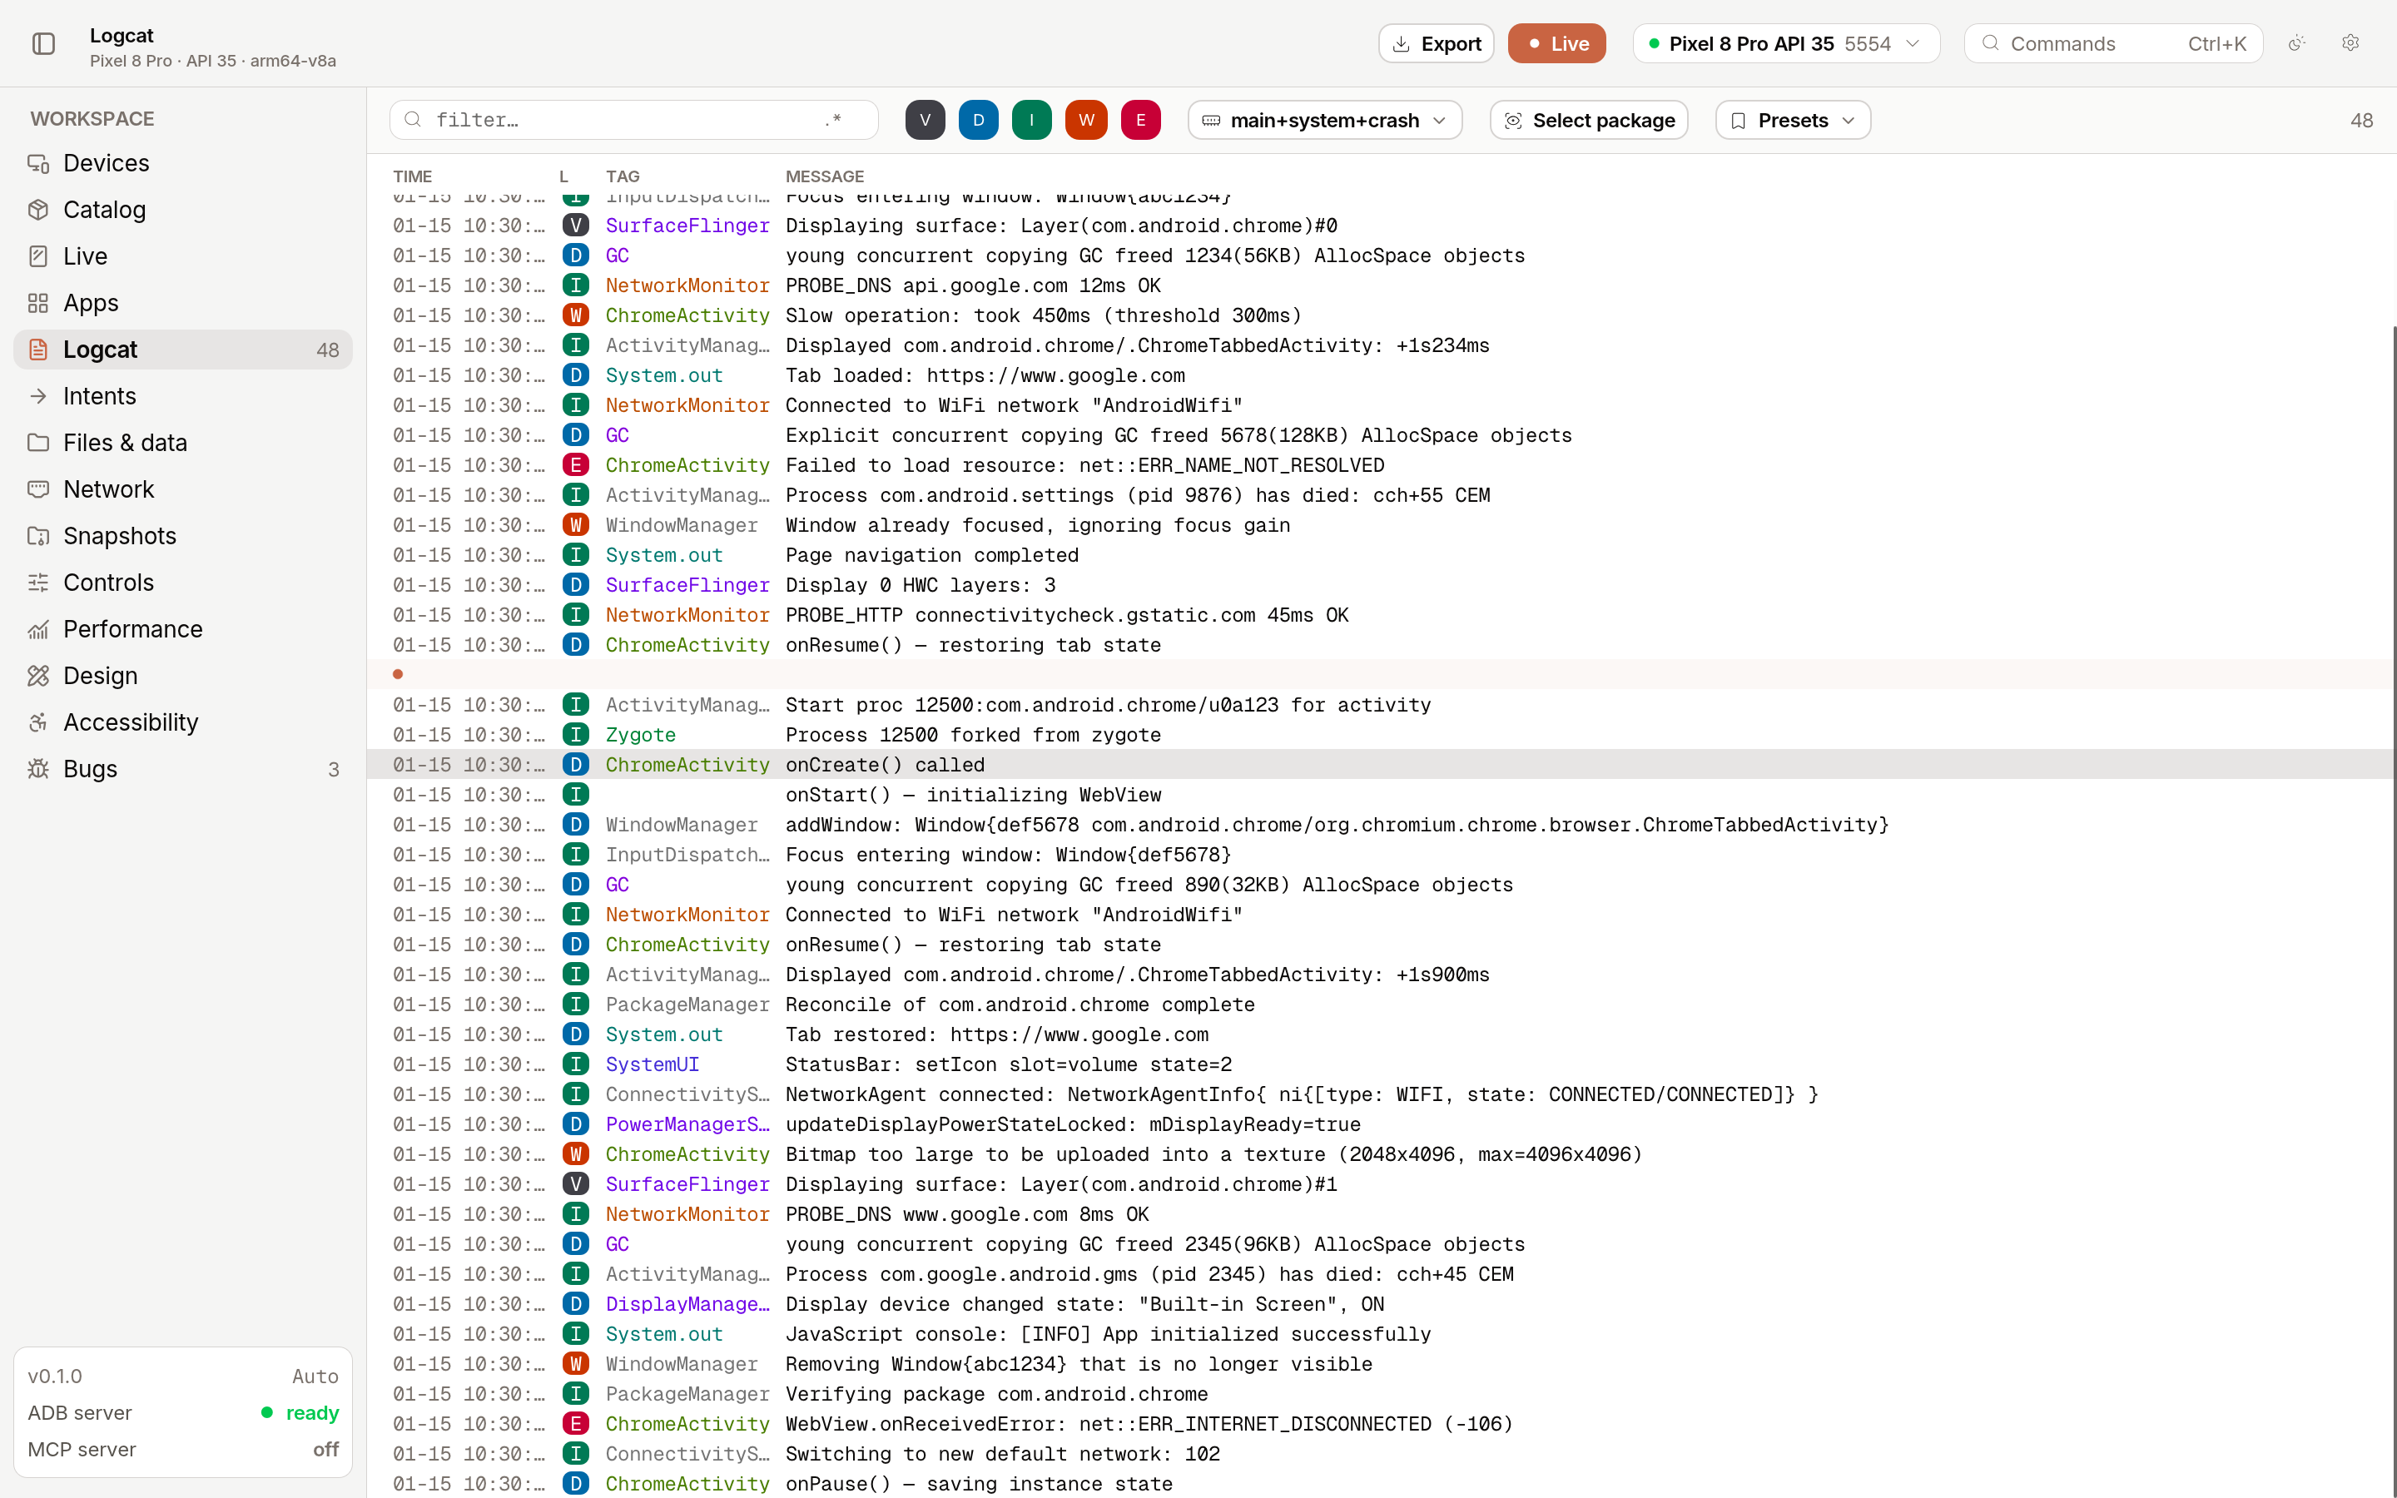Click the TIME column header
The width and height of the screenshot is (2397, 1498).
412,176
